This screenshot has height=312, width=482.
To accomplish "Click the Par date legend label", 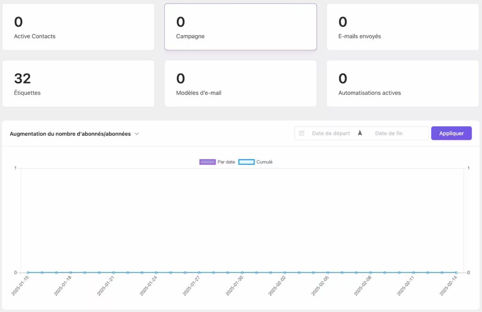I will click(x=226, y=162).
